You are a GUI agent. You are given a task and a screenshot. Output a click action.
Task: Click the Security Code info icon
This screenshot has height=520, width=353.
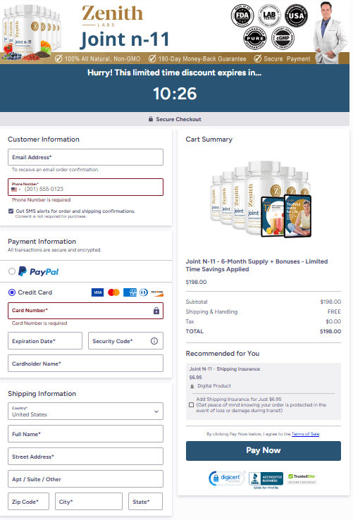pos(154,341)
